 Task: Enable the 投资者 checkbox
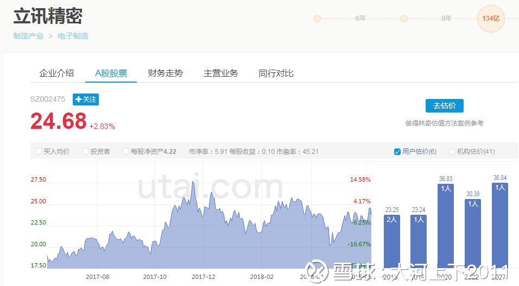86,152
